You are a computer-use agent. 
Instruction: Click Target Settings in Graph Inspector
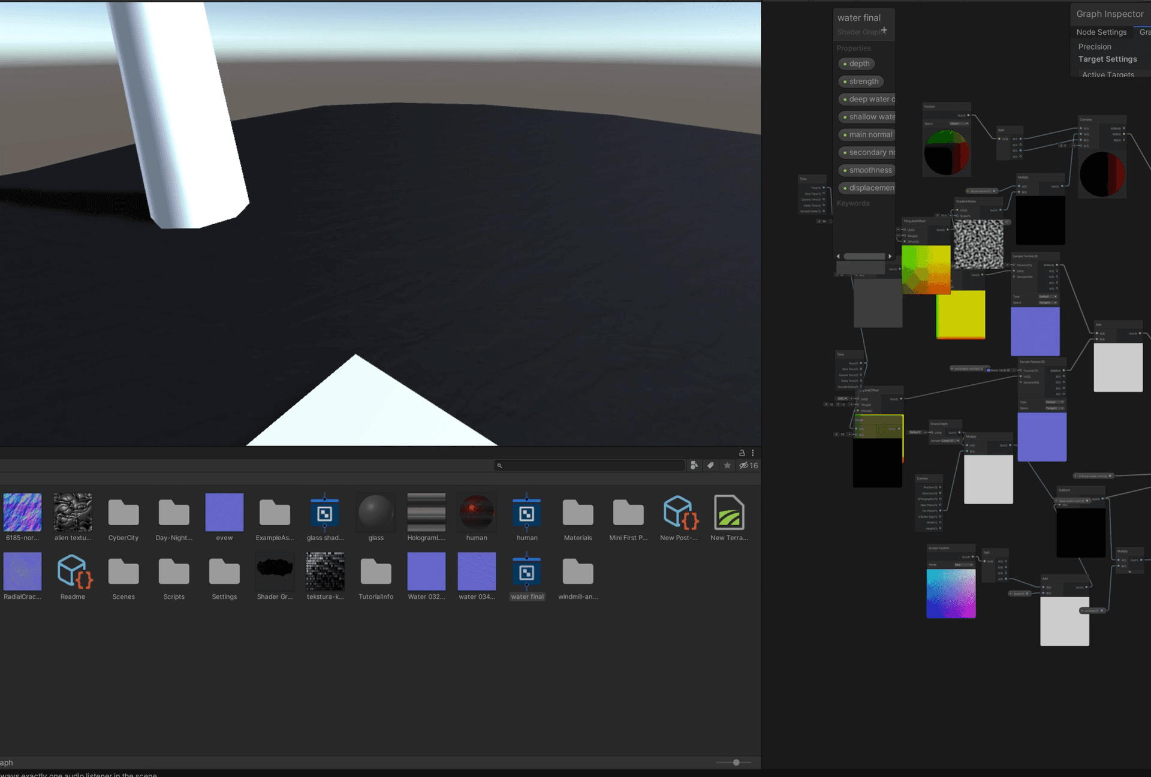point(1107,59)
